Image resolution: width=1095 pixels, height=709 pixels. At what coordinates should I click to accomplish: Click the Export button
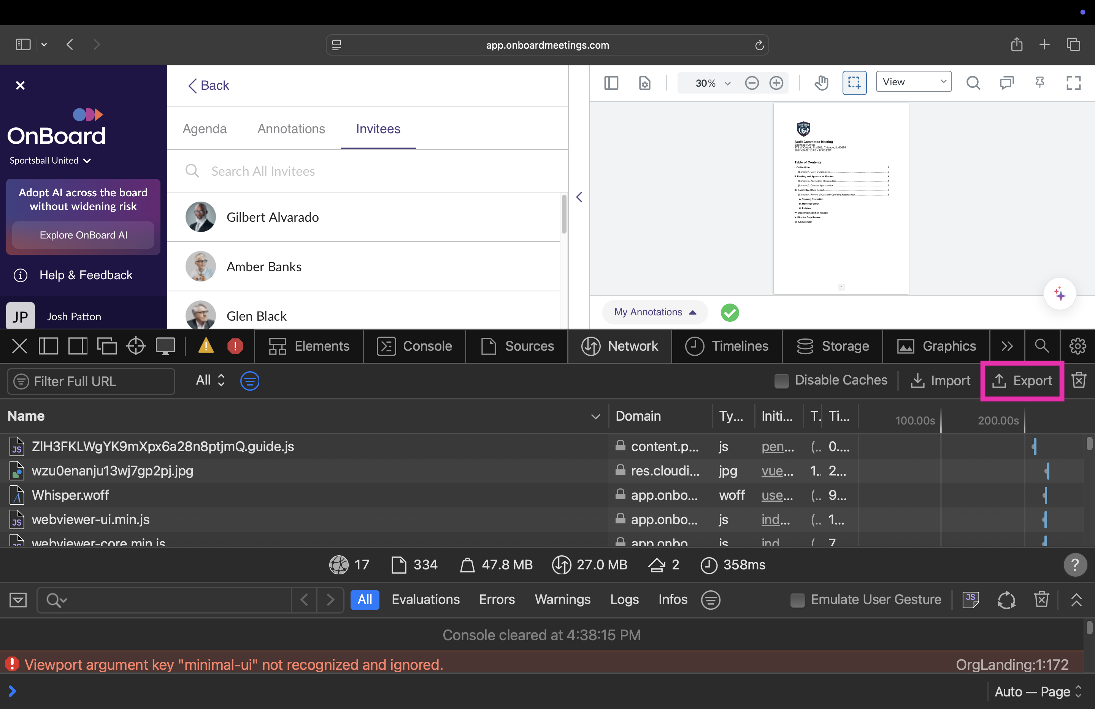(x=1022, y=381)
